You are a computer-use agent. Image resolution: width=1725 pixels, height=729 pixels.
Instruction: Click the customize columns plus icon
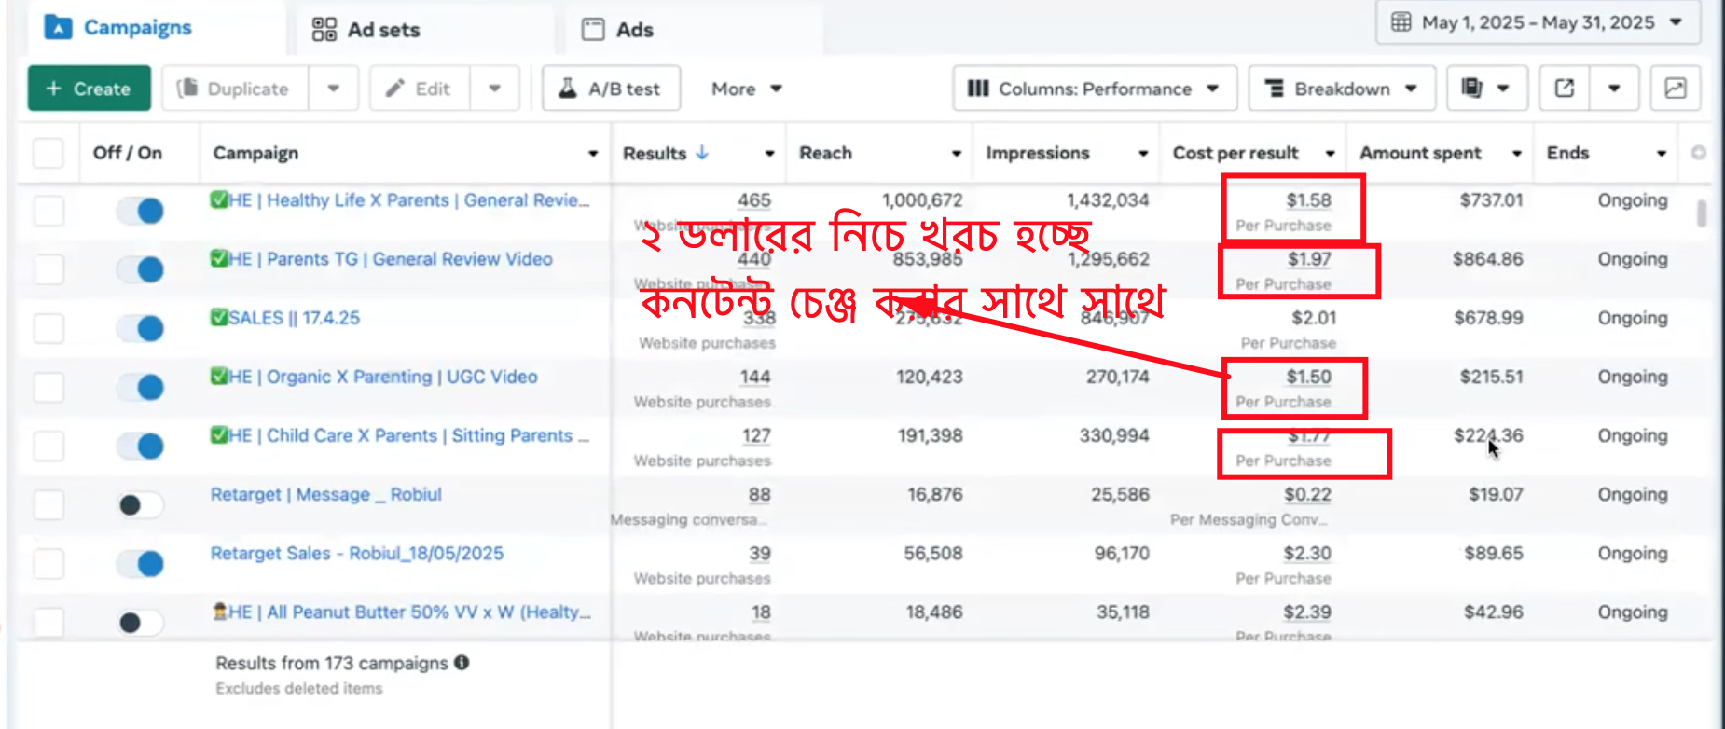pos(1698,153)
